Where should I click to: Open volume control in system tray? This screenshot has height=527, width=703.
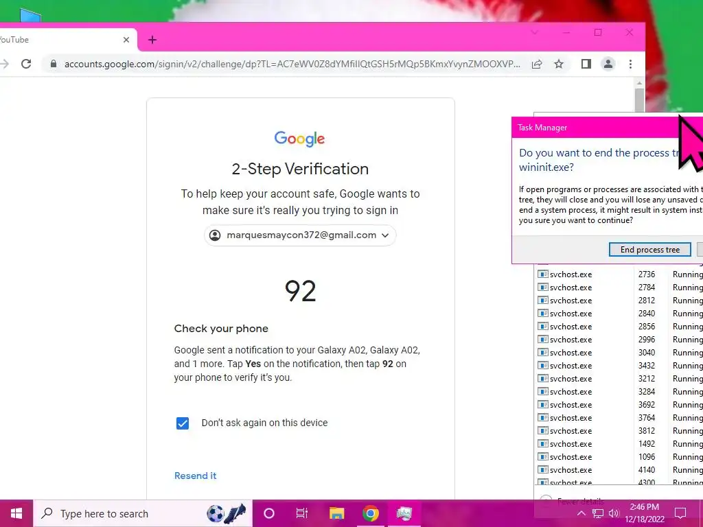pos(614,513)
